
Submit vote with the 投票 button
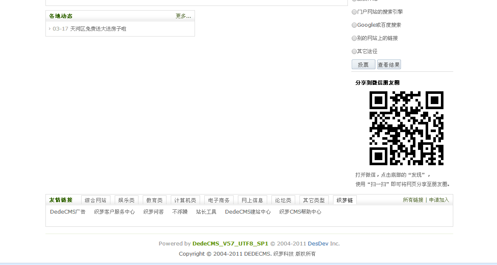point(363,65)
